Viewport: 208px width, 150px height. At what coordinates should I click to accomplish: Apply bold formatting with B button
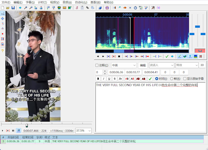coord(98,79)
